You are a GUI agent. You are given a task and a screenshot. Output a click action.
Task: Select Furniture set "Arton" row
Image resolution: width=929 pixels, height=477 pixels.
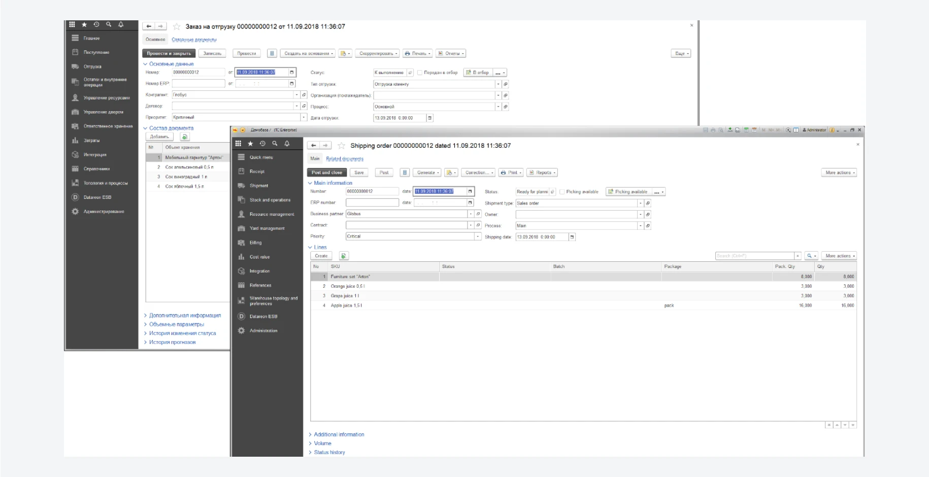tap(583, 277)
